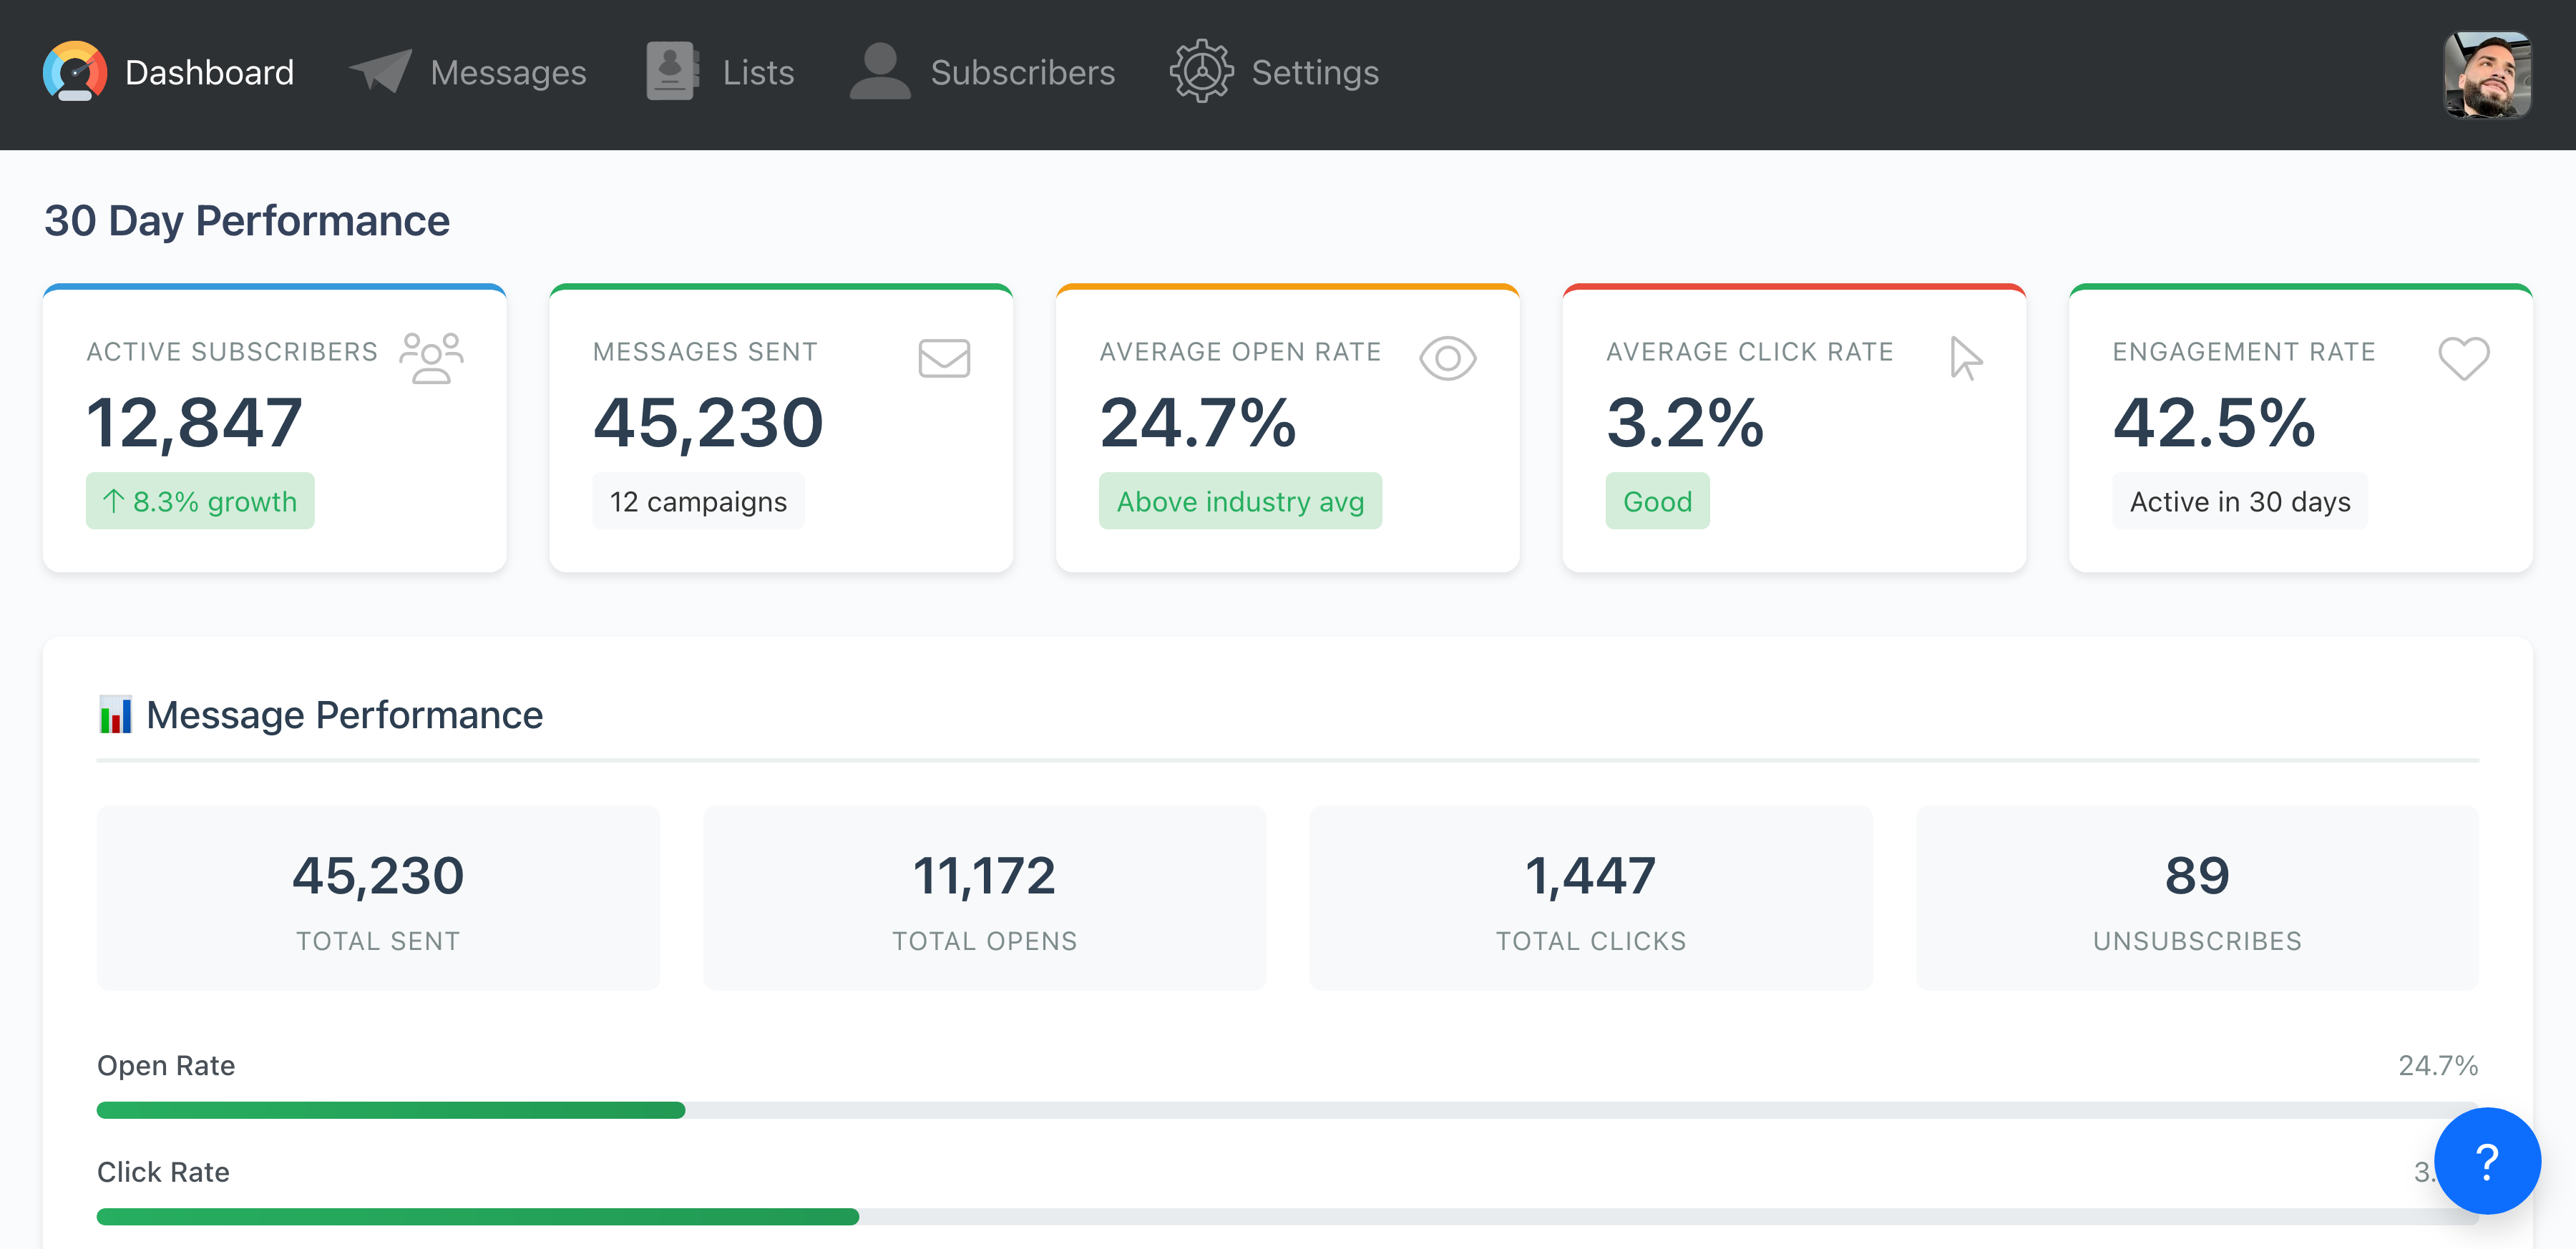
Task: Open Settings via the gear icon
Action: [x=1203, y=71]
